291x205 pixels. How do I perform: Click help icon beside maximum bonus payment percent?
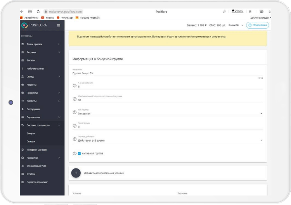click(x=74, y=99)
